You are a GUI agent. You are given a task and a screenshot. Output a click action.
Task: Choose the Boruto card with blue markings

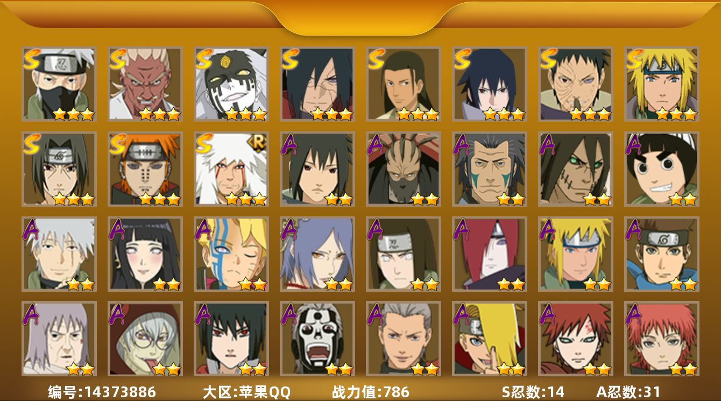pos(231,254)
